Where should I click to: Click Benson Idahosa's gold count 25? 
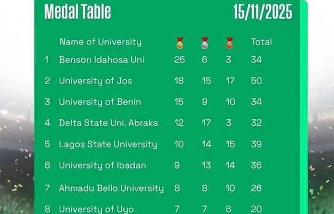click(x=180, y=60)
